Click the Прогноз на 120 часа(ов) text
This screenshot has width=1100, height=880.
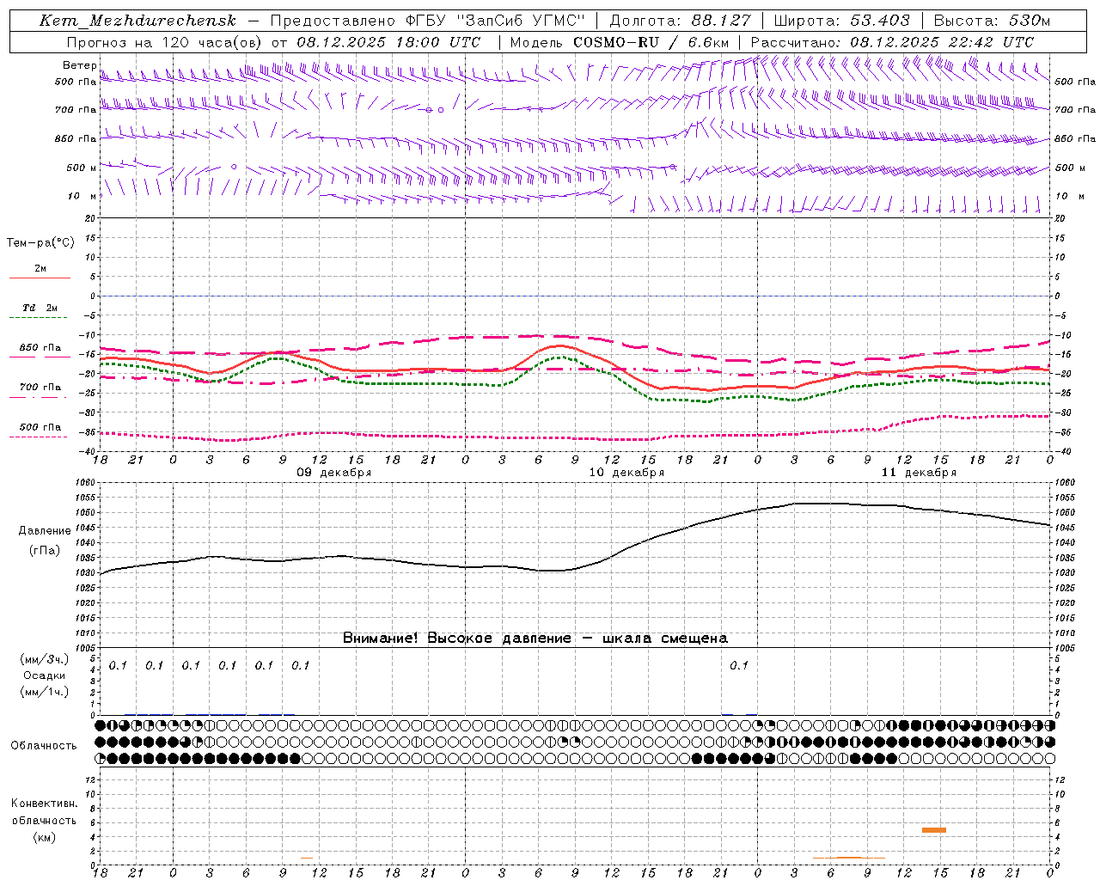pyautogui.click(x=165, y=42)
